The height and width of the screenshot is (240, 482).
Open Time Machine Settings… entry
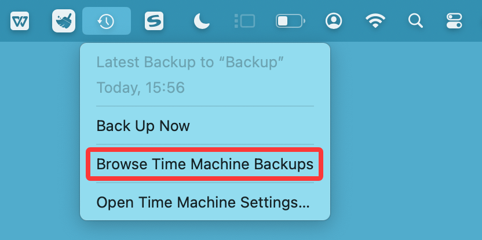click(203, 203)
